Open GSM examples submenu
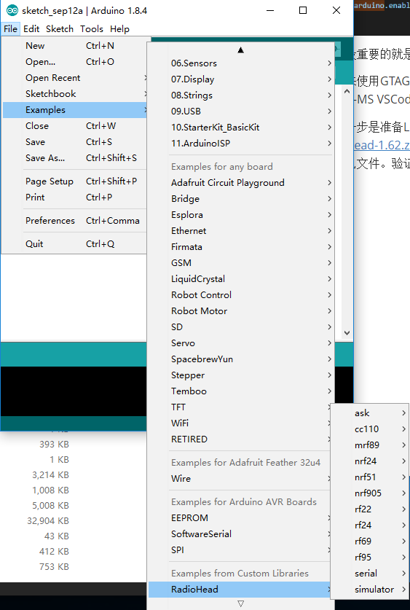Image resolution: width=410 pixels, height=610 pixels. point(240,262)
